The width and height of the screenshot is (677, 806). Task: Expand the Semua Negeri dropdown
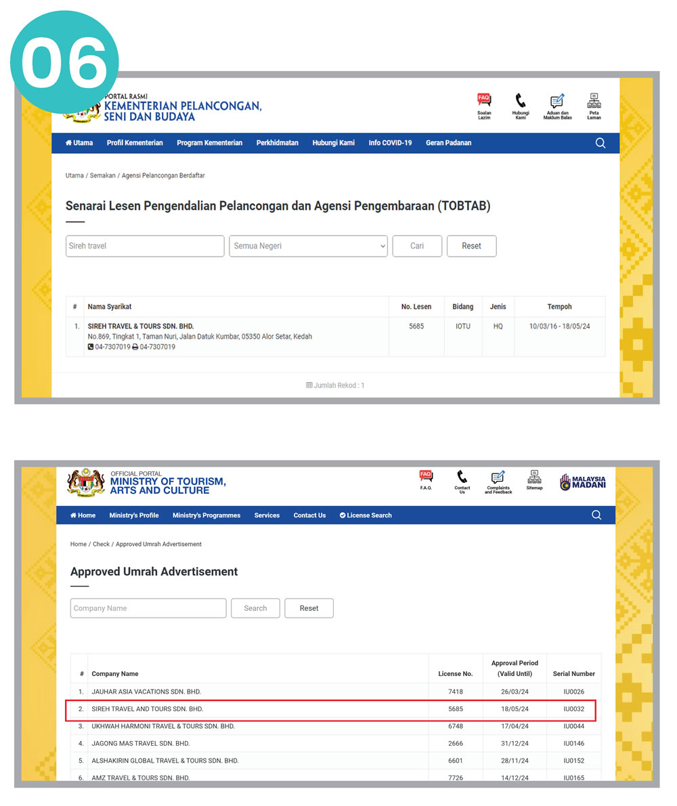[x=308, y=246]
